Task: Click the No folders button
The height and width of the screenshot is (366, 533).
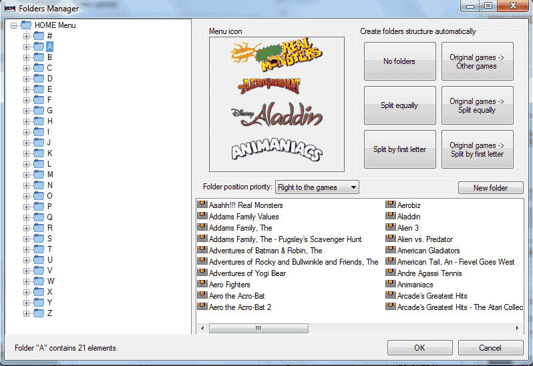Action: coord(399,61)
